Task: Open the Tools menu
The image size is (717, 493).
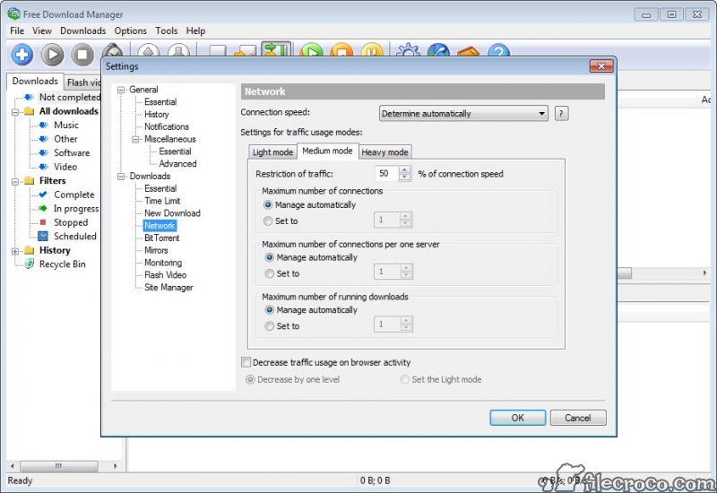Action: [166, 30]
